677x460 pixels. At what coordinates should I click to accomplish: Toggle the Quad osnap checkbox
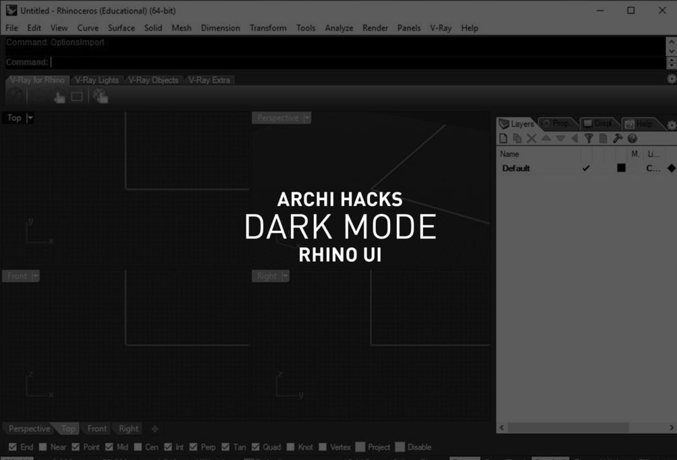pyautogui.click(x=255, y=447)
